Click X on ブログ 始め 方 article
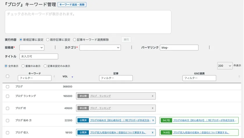The image size is (244, 138). 153,120
